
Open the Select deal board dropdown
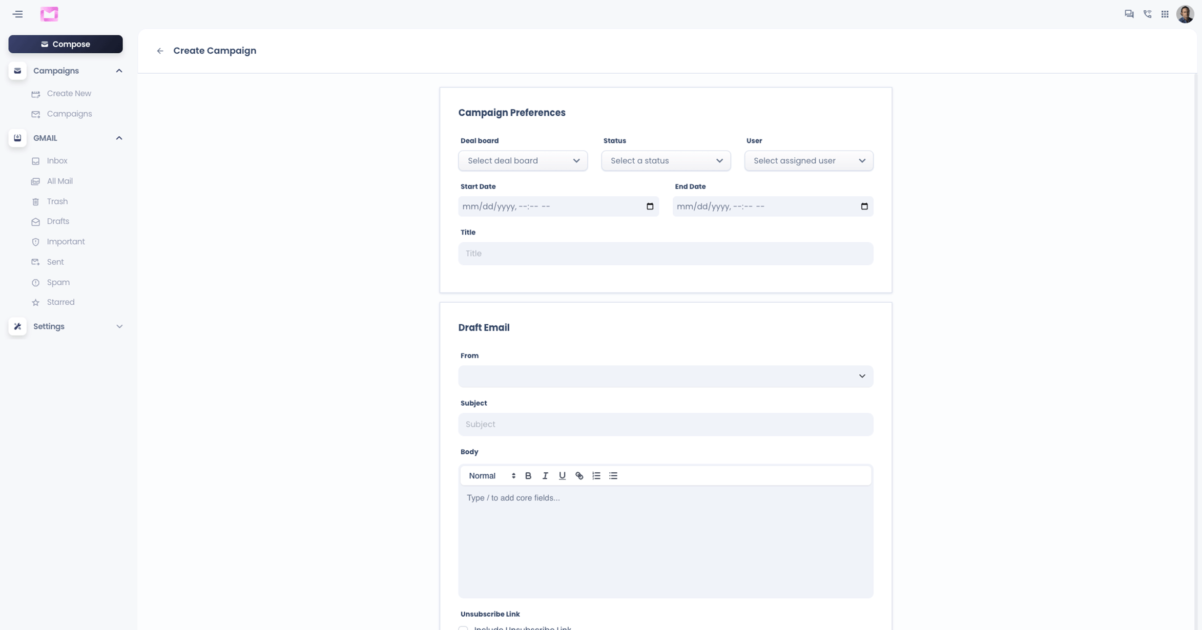coord(523,161)
